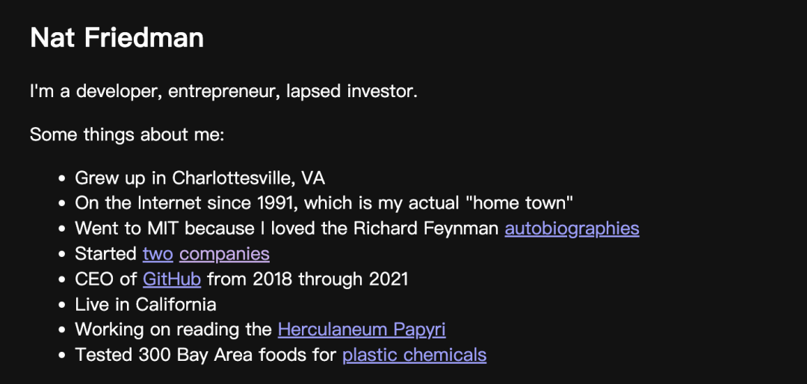807x384 pixels.
Task: Select the 'Live in California' list item
Action: [x=146, y=304]
